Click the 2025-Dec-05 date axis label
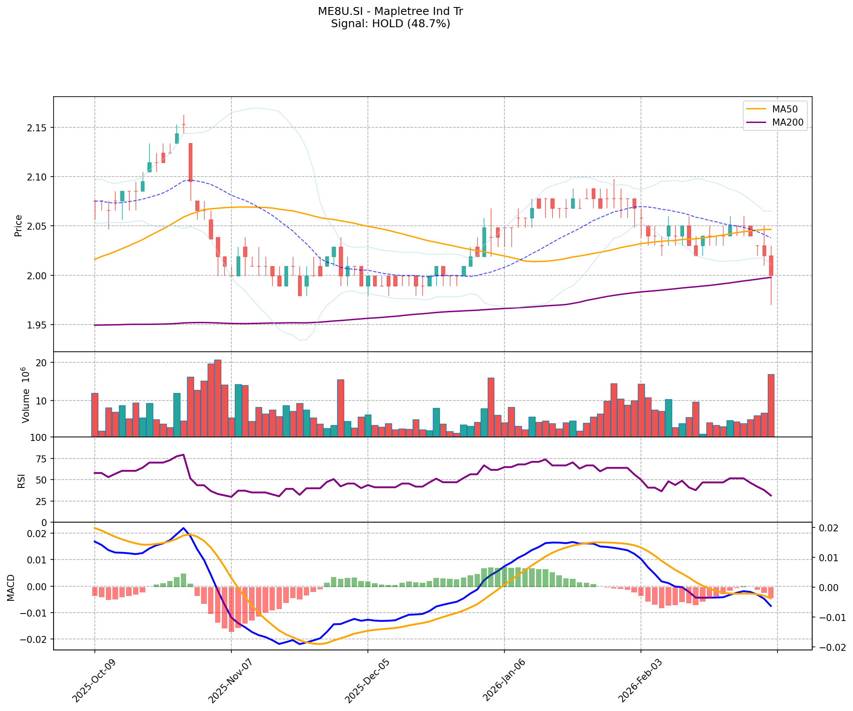853x711 pixels. [367, 681]
